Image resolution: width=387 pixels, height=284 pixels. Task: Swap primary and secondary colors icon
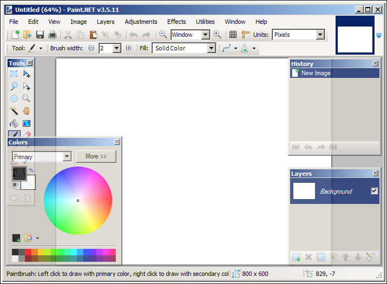click(31, 170)
